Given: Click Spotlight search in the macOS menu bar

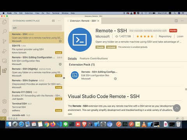Looking at the screenshot, I should pyautogui.click(x=175, y=13).
